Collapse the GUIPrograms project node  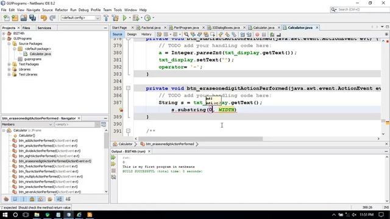(x=4, y=38)
